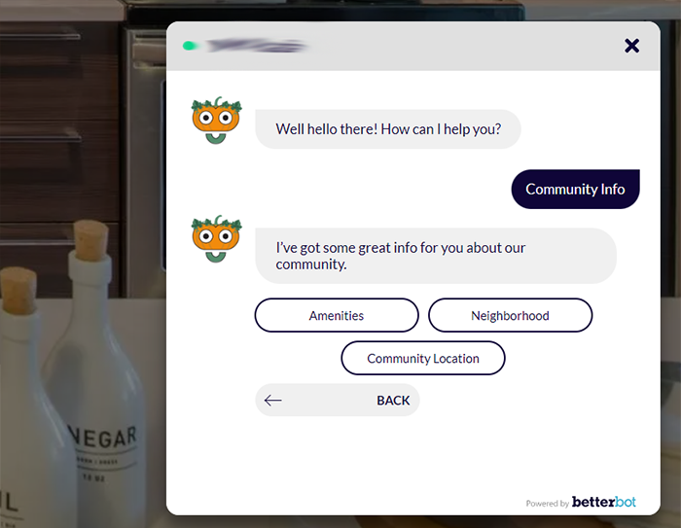
Task: Click the dark Community Info reply bubble
Action: pos(575,189)
